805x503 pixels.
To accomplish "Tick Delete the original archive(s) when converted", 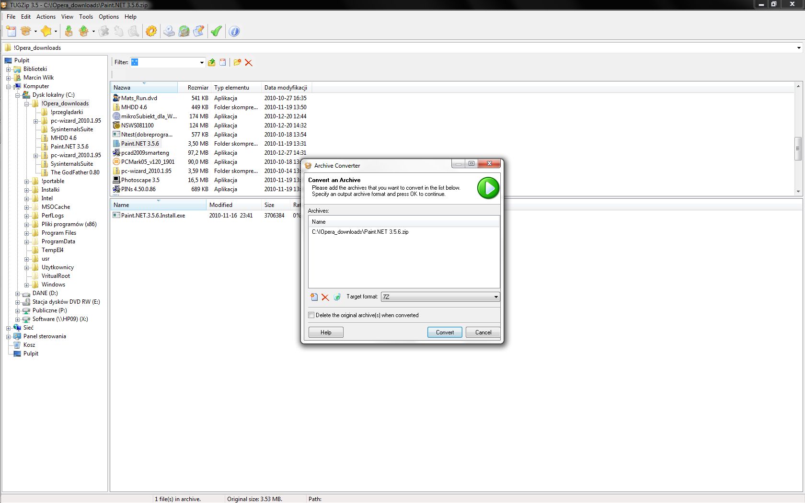I will pos(311,315).
